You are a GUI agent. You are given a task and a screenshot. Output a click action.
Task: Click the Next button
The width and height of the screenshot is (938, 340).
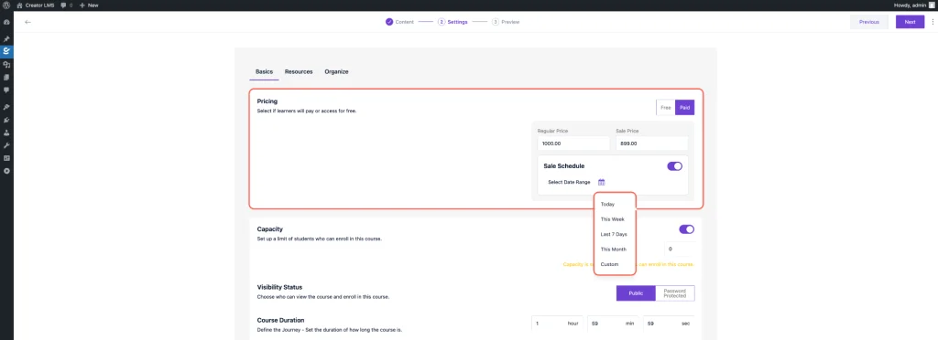910,22
